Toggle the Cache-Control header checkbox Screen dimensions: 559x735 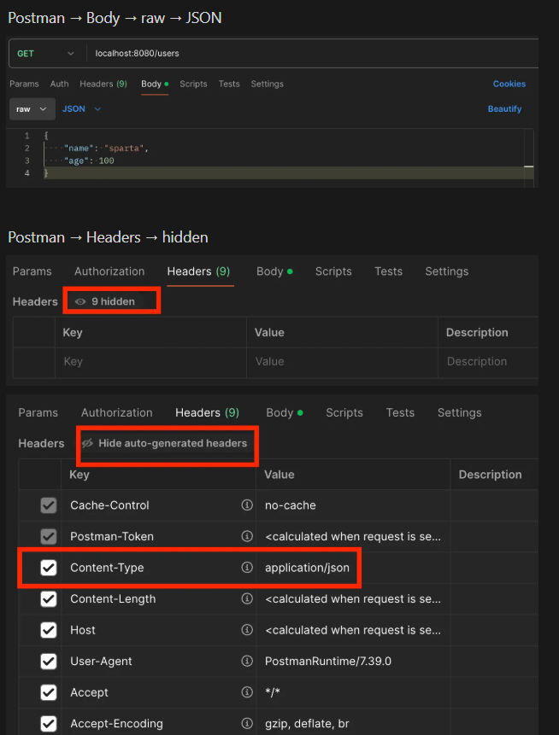coord(49,505)
